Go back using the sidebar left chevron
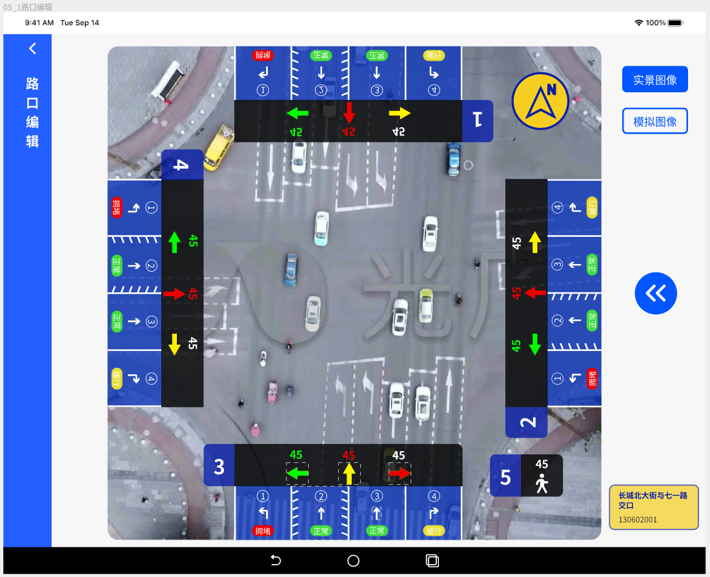 click(x=32, y=48)
